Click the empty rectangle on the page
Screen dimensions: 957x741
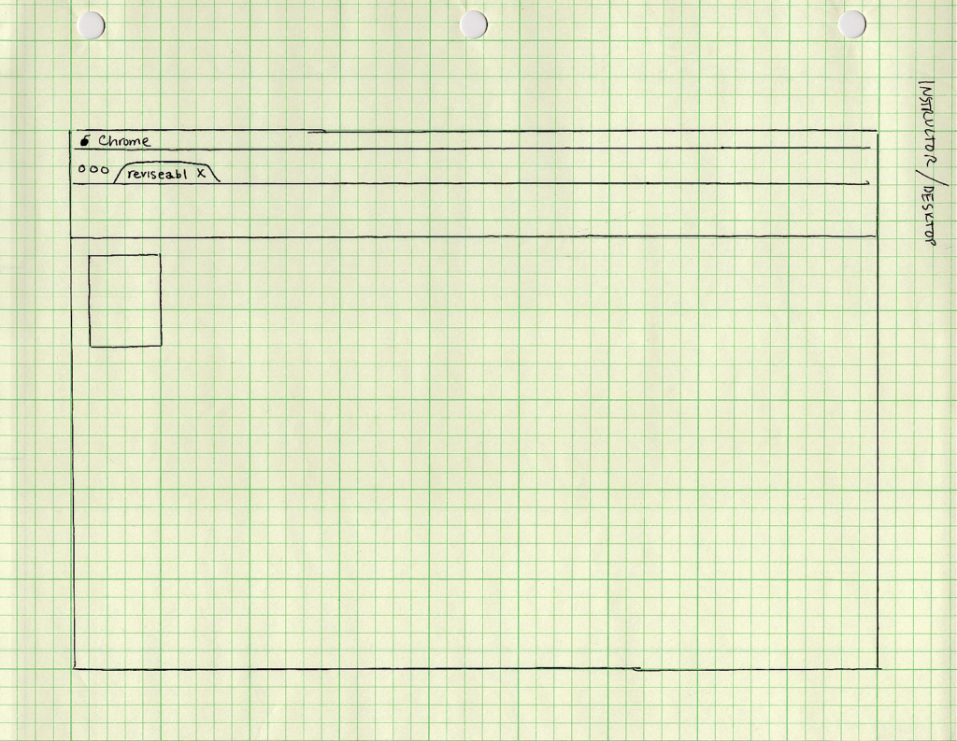tap(125, 300)
